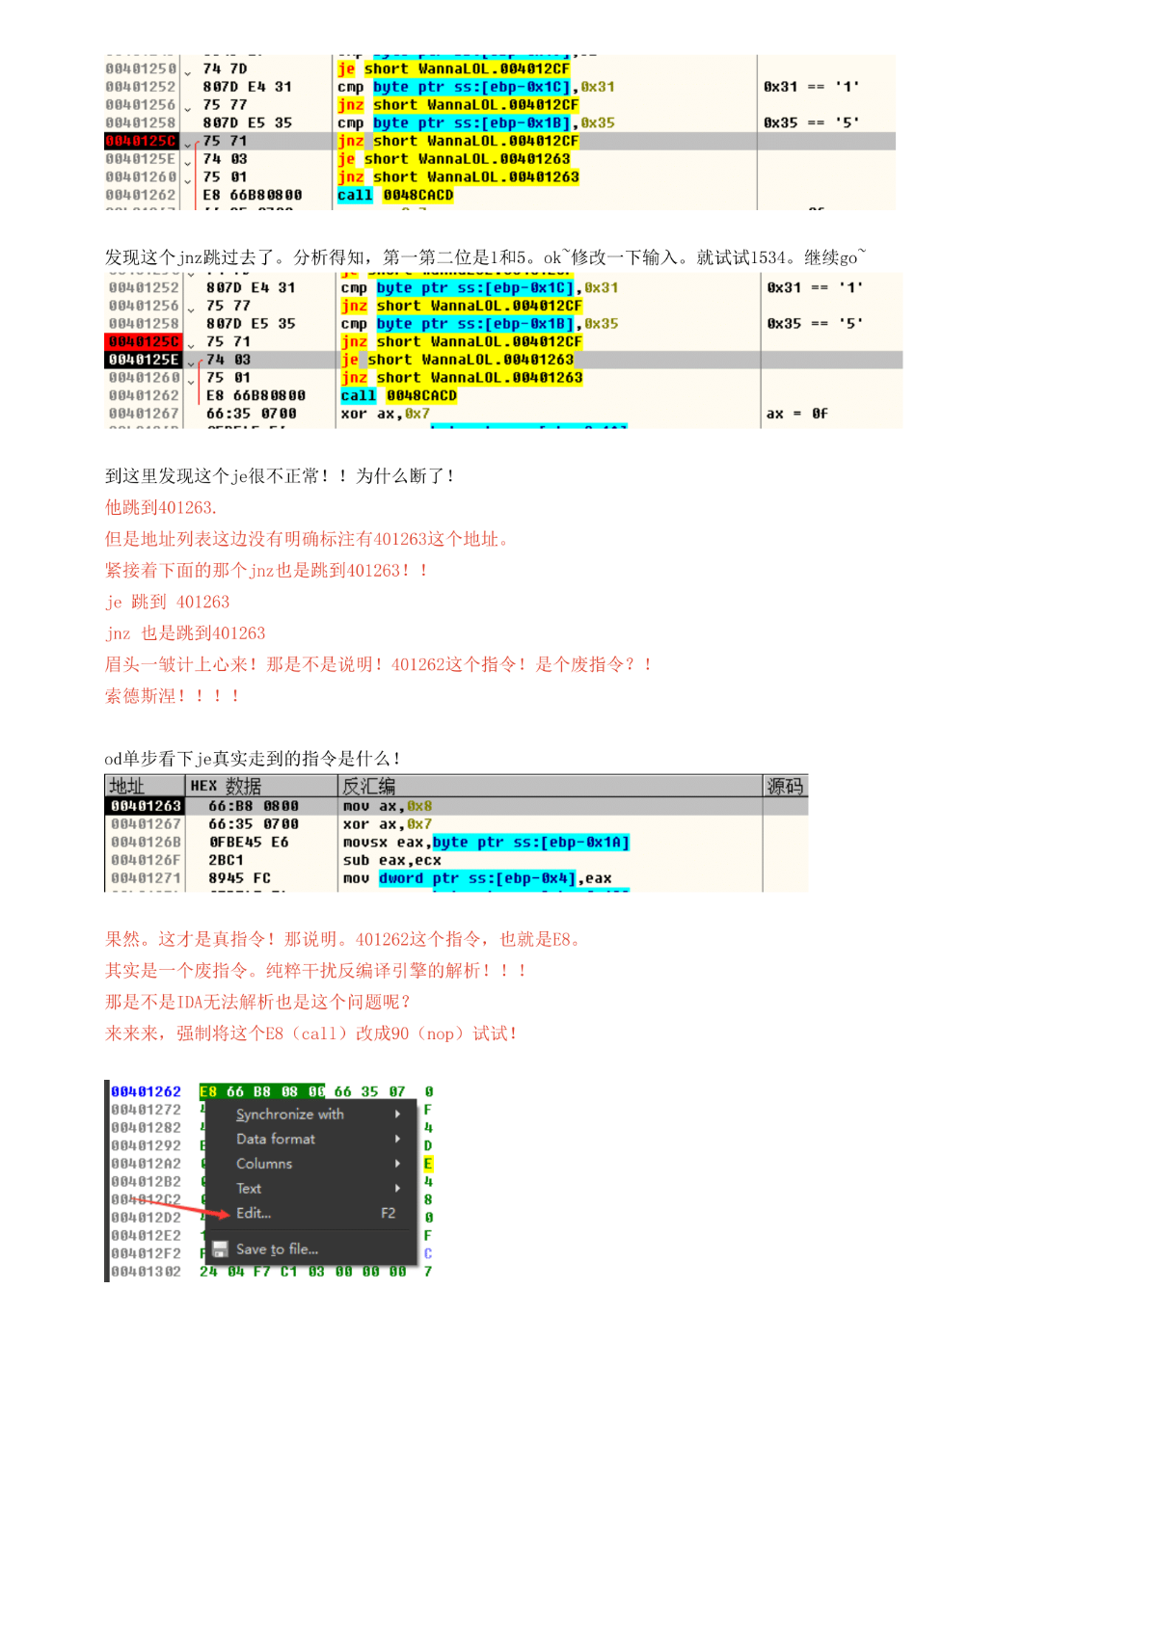Click the 地址 column header
This screenshot has width=1157, height=1638.
pyautogui.click(x=145, y=786)
